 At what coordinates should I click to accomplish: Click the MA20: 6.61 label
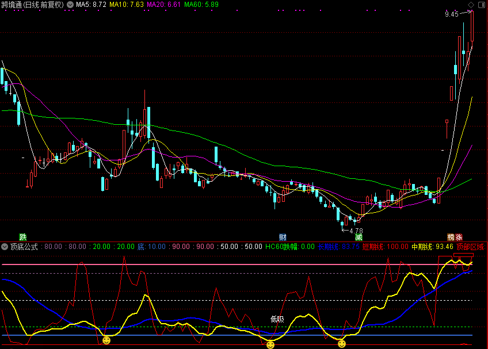pyautogui.click(x=163, y=5)
